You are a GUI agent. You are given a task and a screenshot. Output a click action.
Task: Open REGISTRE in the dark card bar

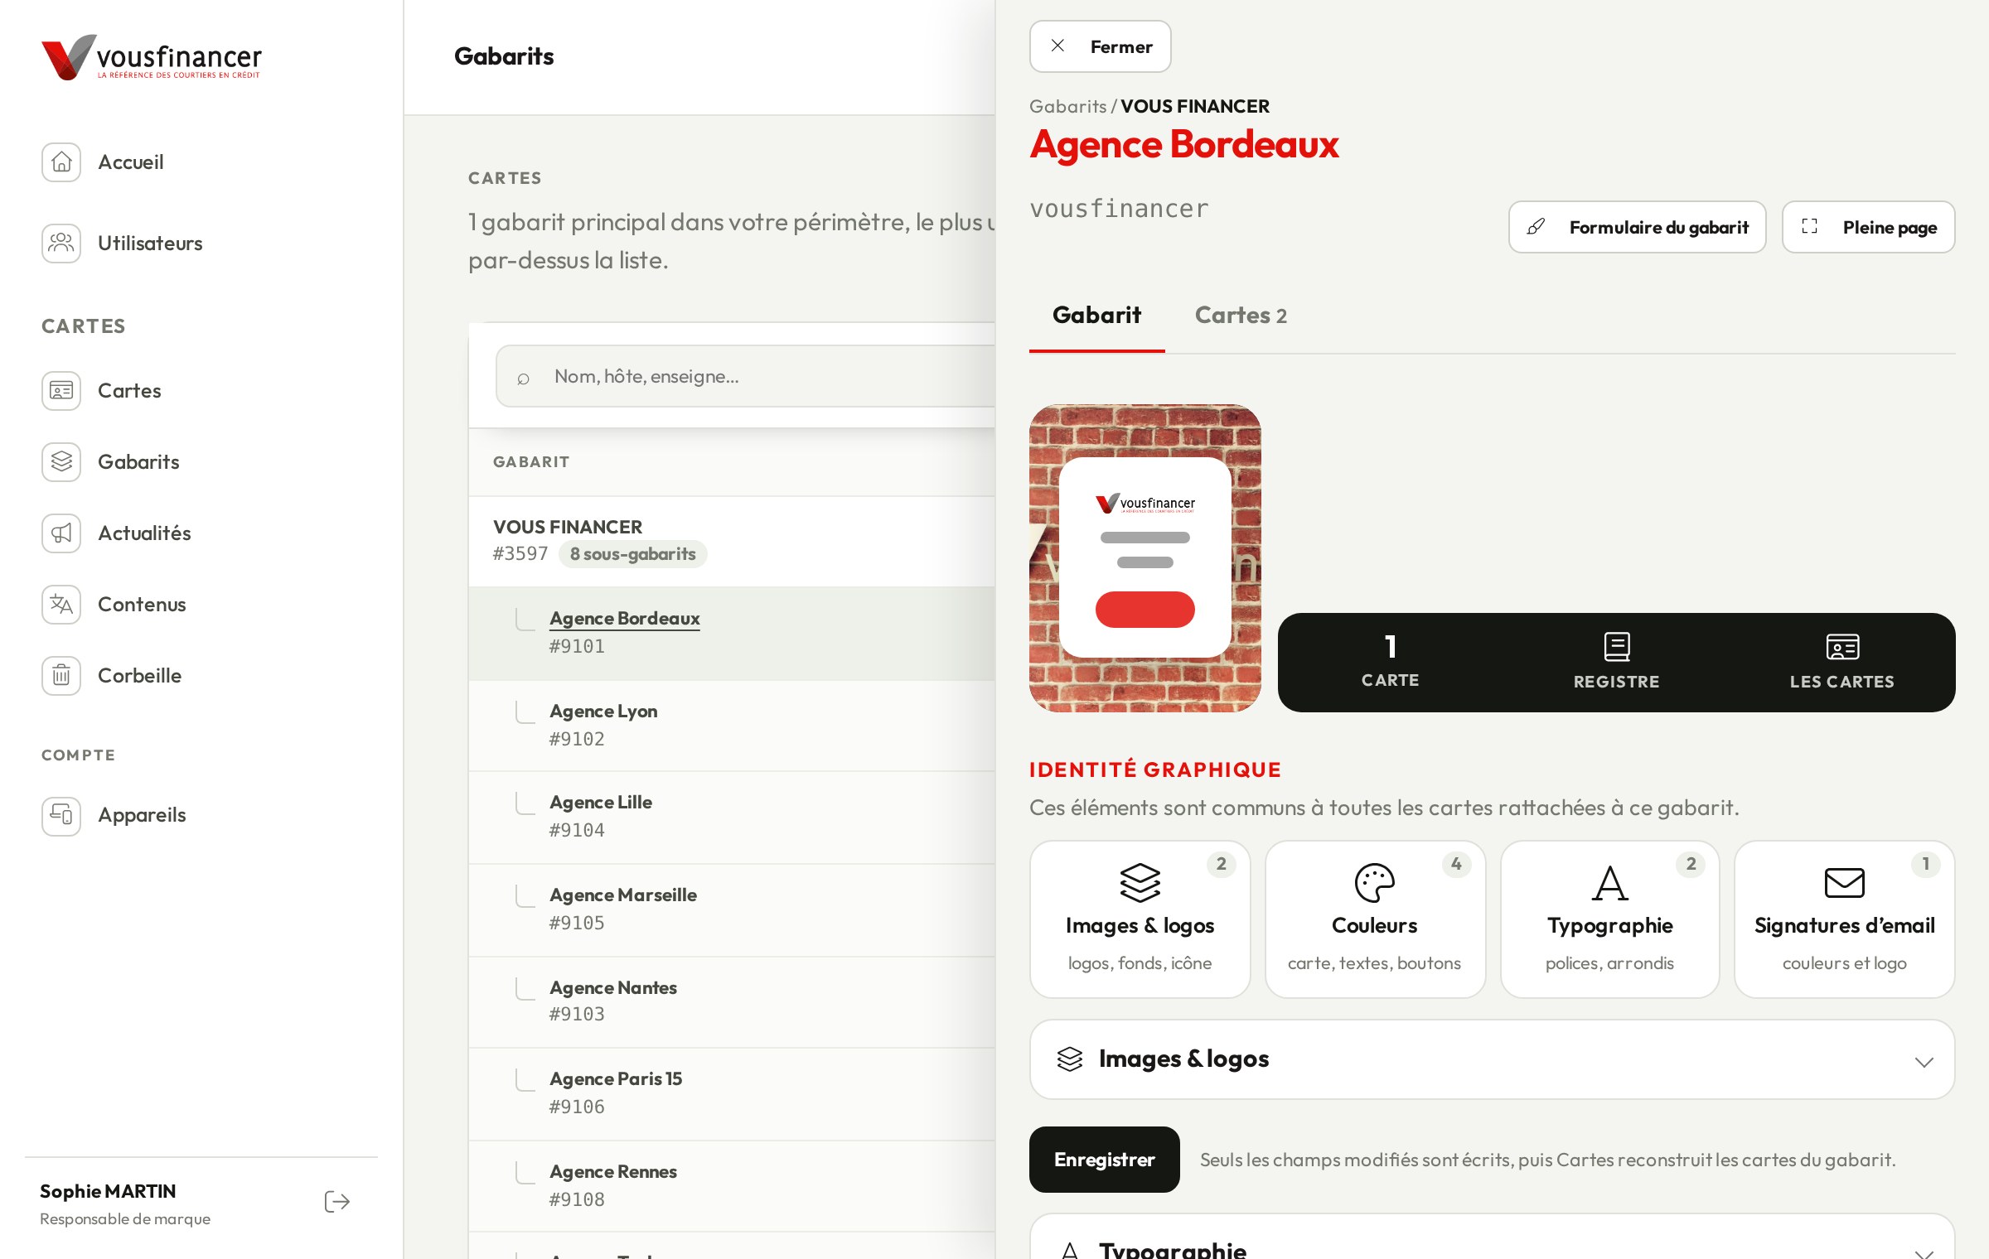coord(1616,662)
